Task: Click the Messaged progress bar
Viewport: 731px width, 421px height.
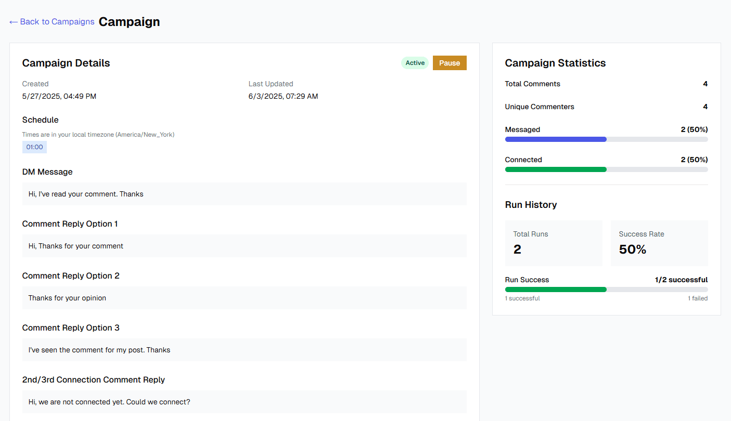Action: (606, 139)
